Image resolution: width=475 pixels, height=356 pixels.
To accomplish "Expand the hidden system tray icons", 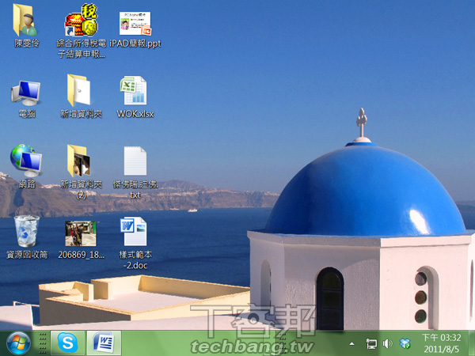I will (x=351, y=344).
